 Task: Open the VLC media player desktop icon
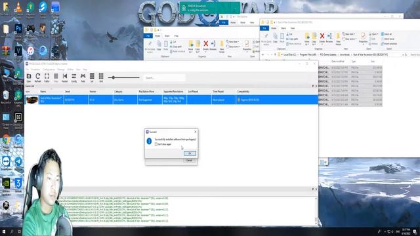point(18,9)
